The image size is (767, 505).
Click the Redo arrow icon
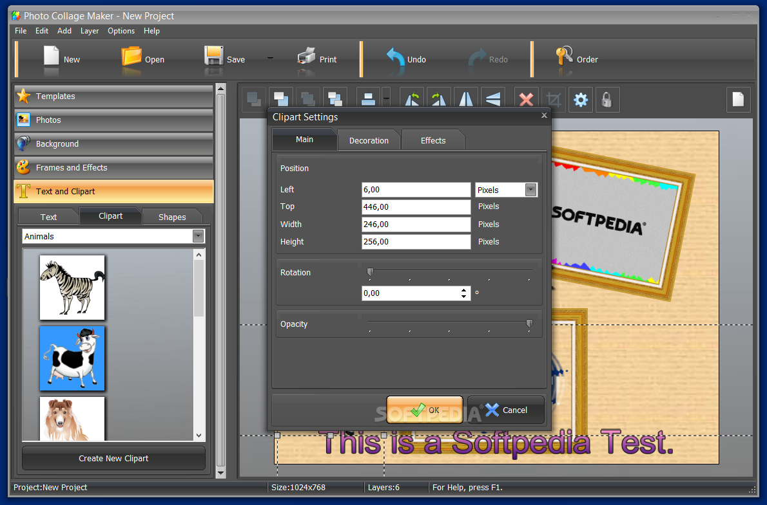[478, 57]
